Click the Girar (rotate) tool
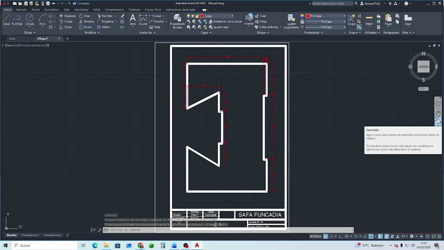 (x=84, y=16)
